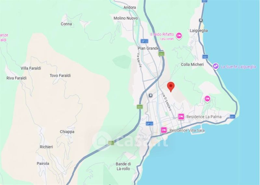This screenshot has height=185, width=260.
Task: Click the Laigueglia train station icon
Action: [201, 20]
